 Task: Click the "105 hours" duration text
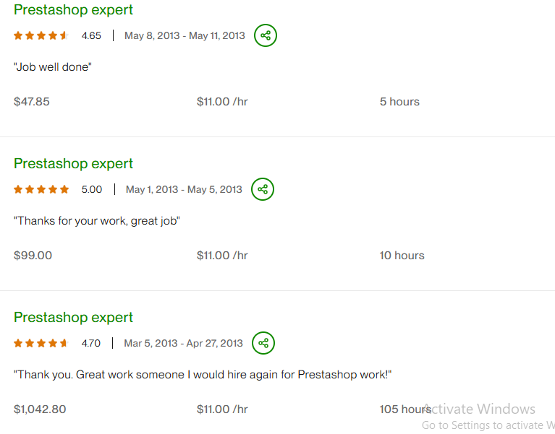coord(404,409)
